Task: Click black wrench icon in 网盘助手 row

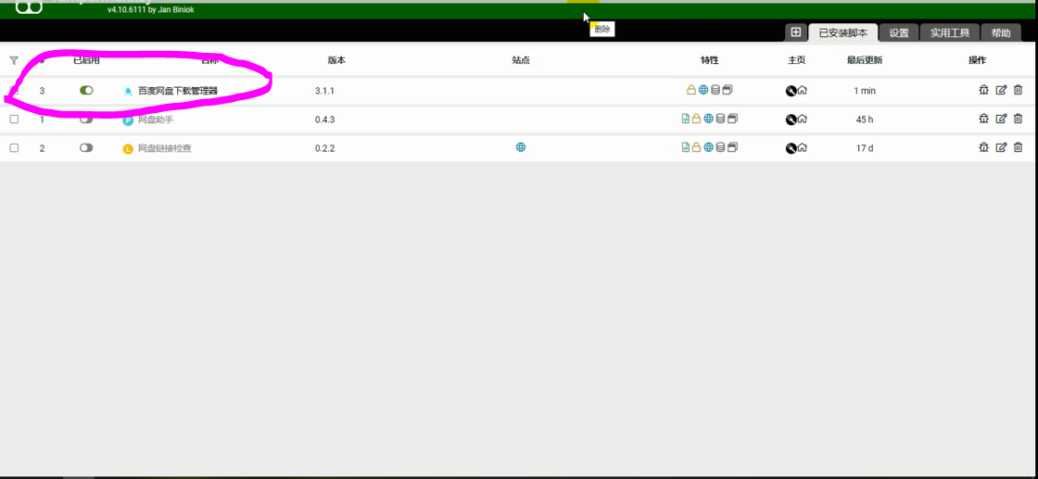Action: click(791, 120)
